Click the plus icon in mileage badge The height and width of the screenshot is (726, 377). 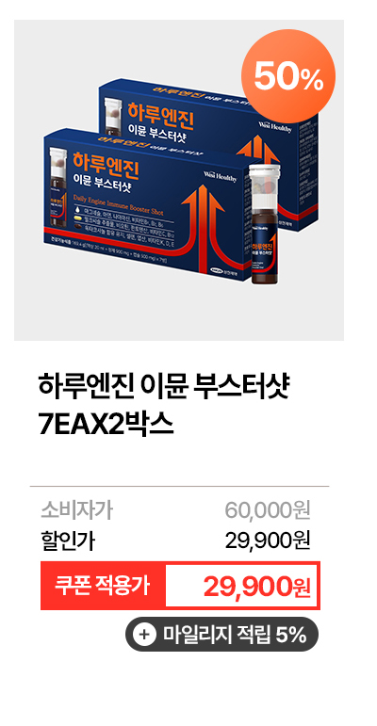144,636
